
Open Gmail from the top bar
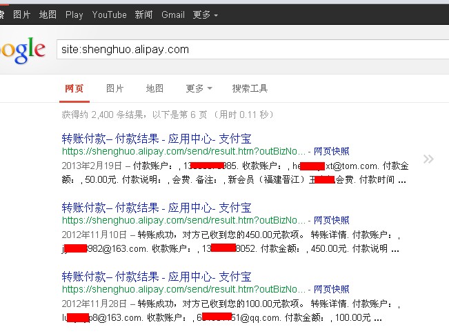172,14
